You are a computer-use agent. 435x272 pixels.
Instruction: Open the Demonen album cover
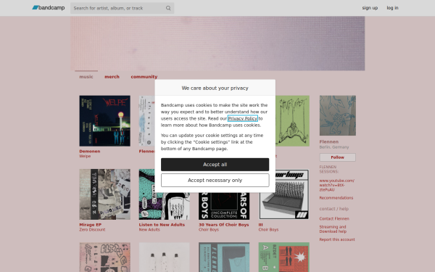(x=104, y=121)
